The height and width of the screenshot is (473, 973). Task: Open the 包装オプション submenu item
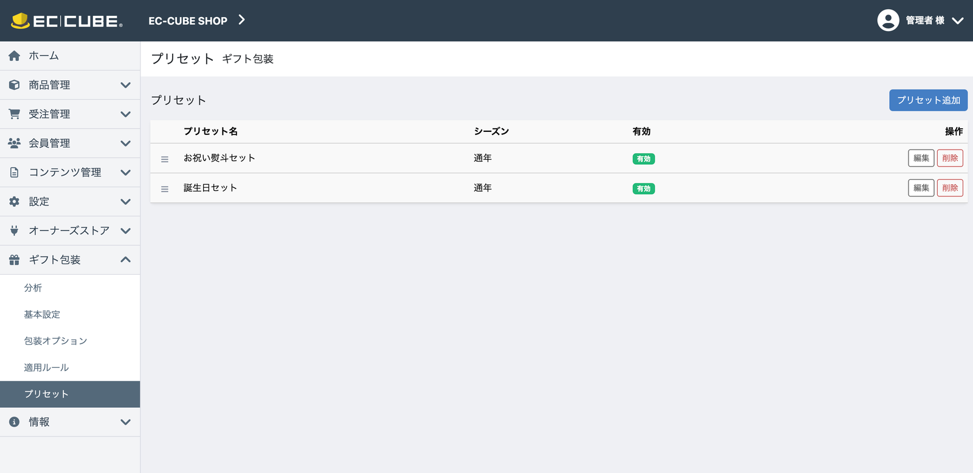[56, 341]
